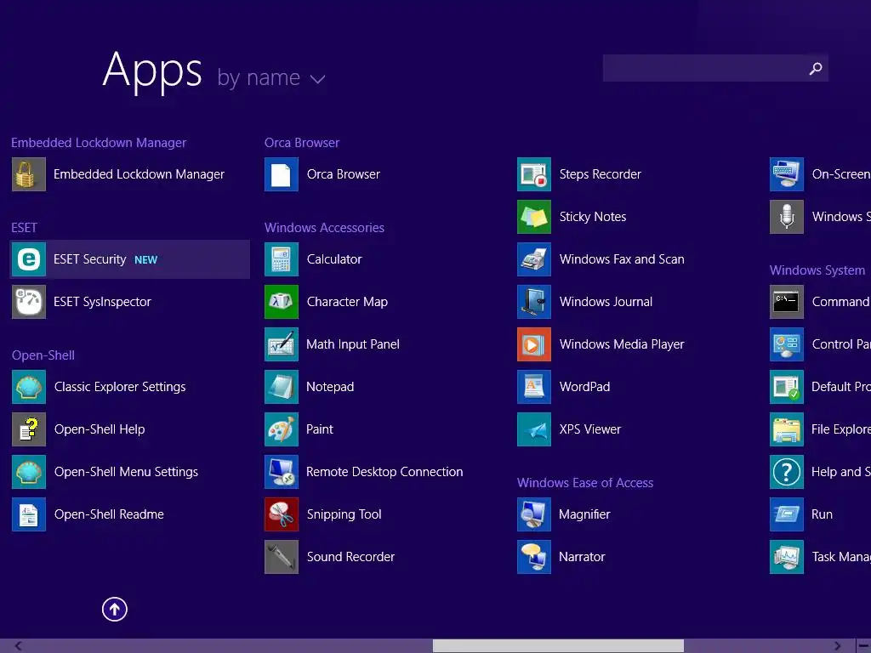Open the Steps Recorder icon
871x653 pixels.
click(x=534, y=174)
